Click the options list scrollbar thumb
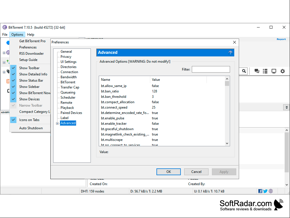 point(227,83)
